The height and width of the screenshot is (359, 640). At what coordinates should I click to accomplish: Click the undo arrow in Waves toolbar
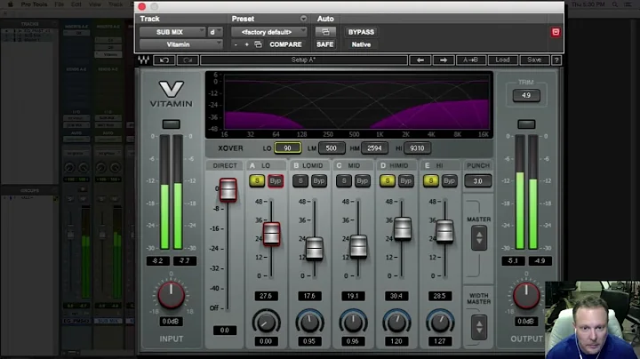coord(164,60)
